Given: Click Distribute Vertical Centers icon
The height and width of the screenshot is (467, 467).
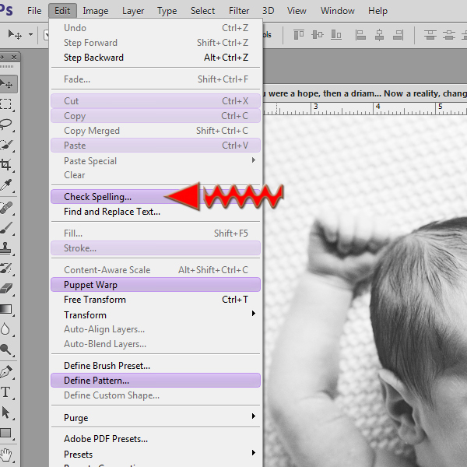Looking at the screenshot, I should tap(449, 35).
